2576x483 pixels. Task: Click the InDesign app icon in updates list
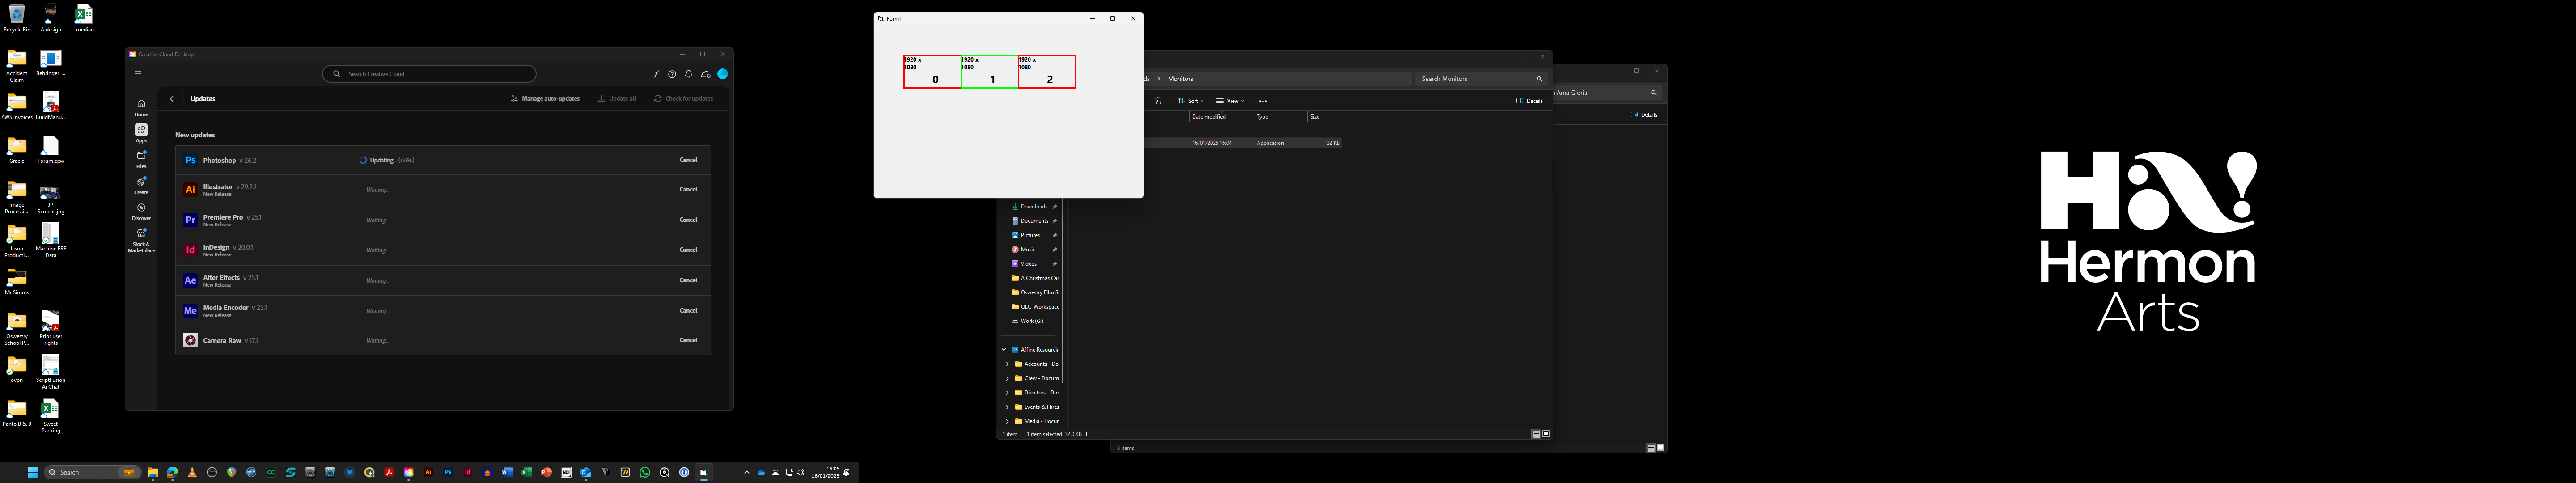click(x=190, y=250)
